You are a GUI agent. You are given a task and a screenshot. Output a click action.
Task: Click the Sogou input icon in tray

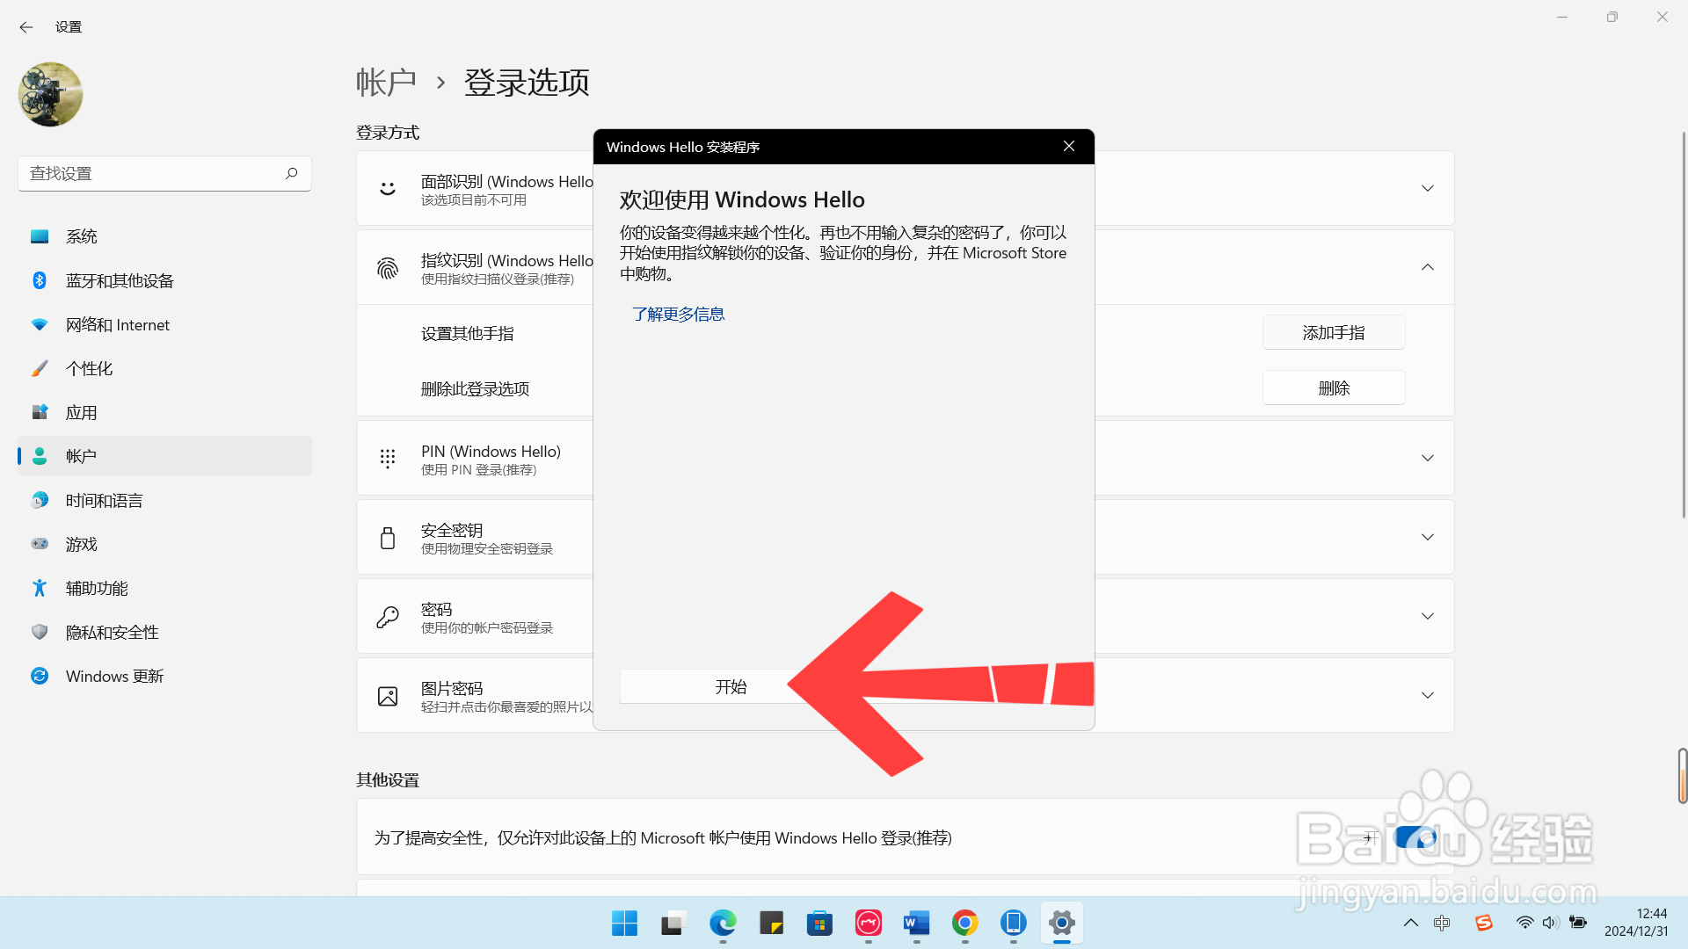point(1484,923)
